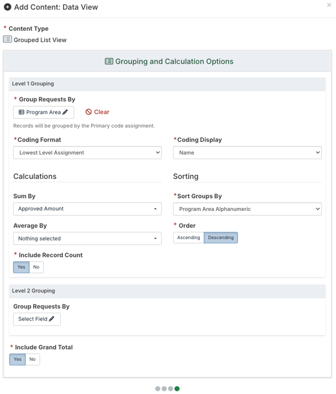336x394 pixels.
Task: Click the Grouped List View icon
Action: (x=8, y=40)
